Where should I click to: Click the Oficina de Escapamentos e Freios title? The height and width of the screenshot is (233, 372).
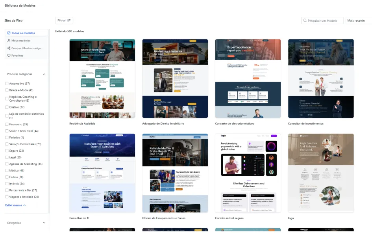(x=164, y=218)
